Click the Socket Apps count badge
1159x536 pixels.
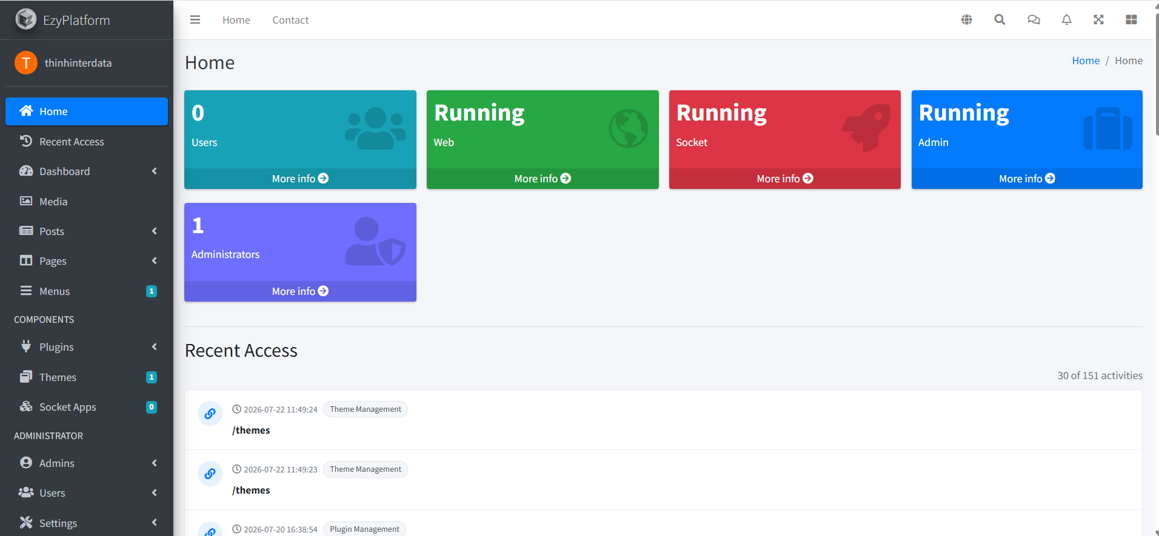[x=152, y=407]
